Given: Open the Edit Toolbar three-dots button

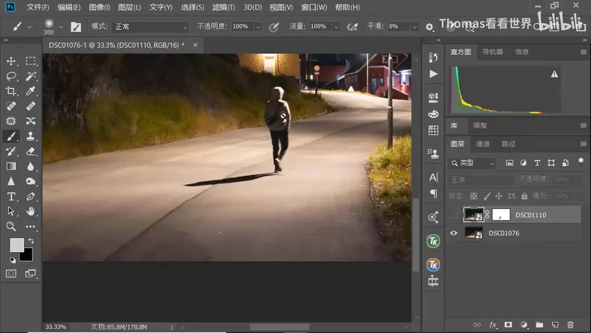Looking at the screenshot, I should click(31, 227).
